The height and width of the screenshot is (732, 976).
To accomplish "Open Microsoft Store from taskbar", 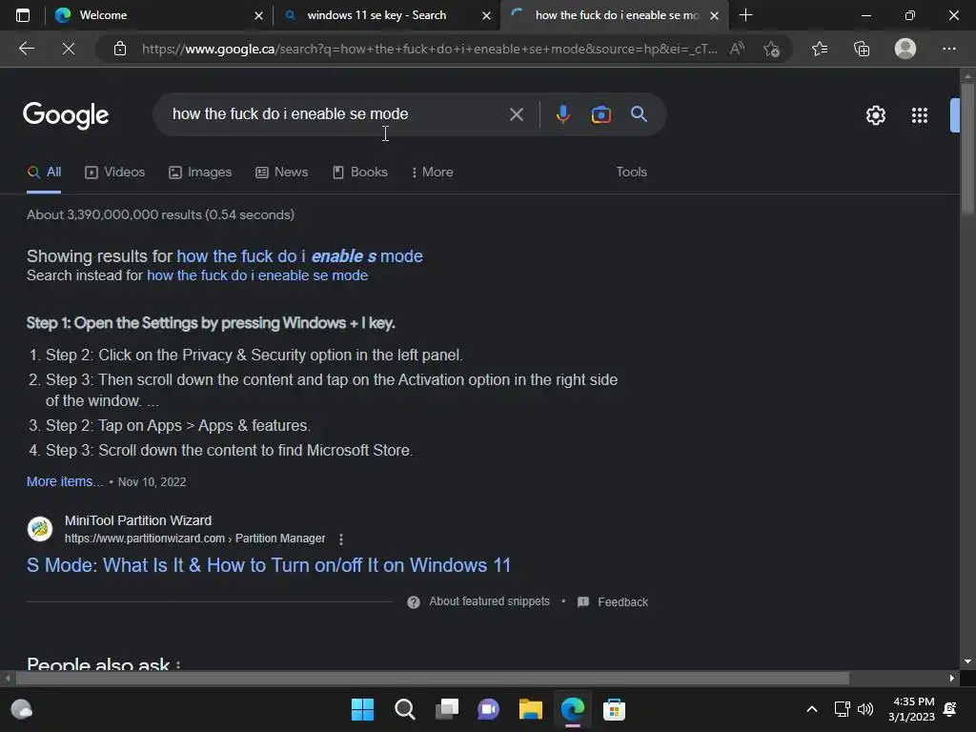I will pyautogui.click(x=614, y=709).
